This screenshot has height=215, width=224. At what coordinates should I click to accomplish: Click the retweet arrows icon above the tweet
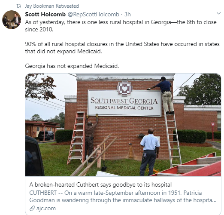pos(18,6)
